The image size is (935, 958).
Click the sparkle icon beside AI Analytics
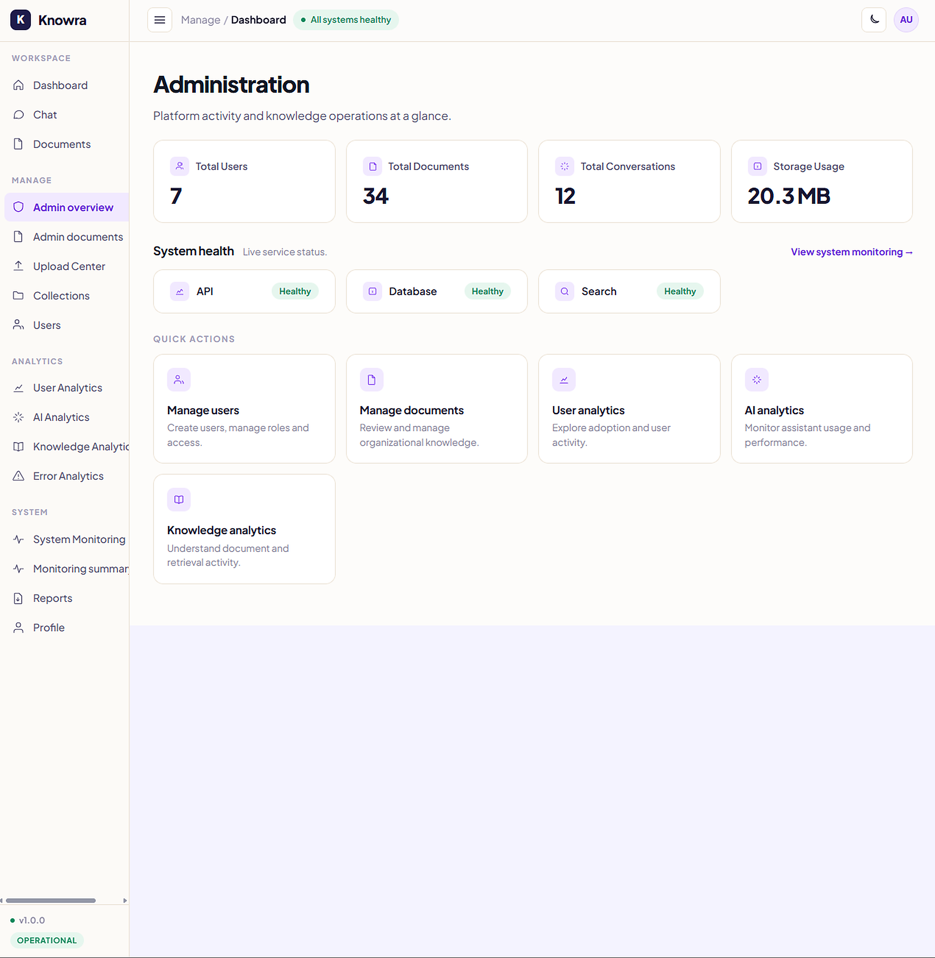[18, 417]
